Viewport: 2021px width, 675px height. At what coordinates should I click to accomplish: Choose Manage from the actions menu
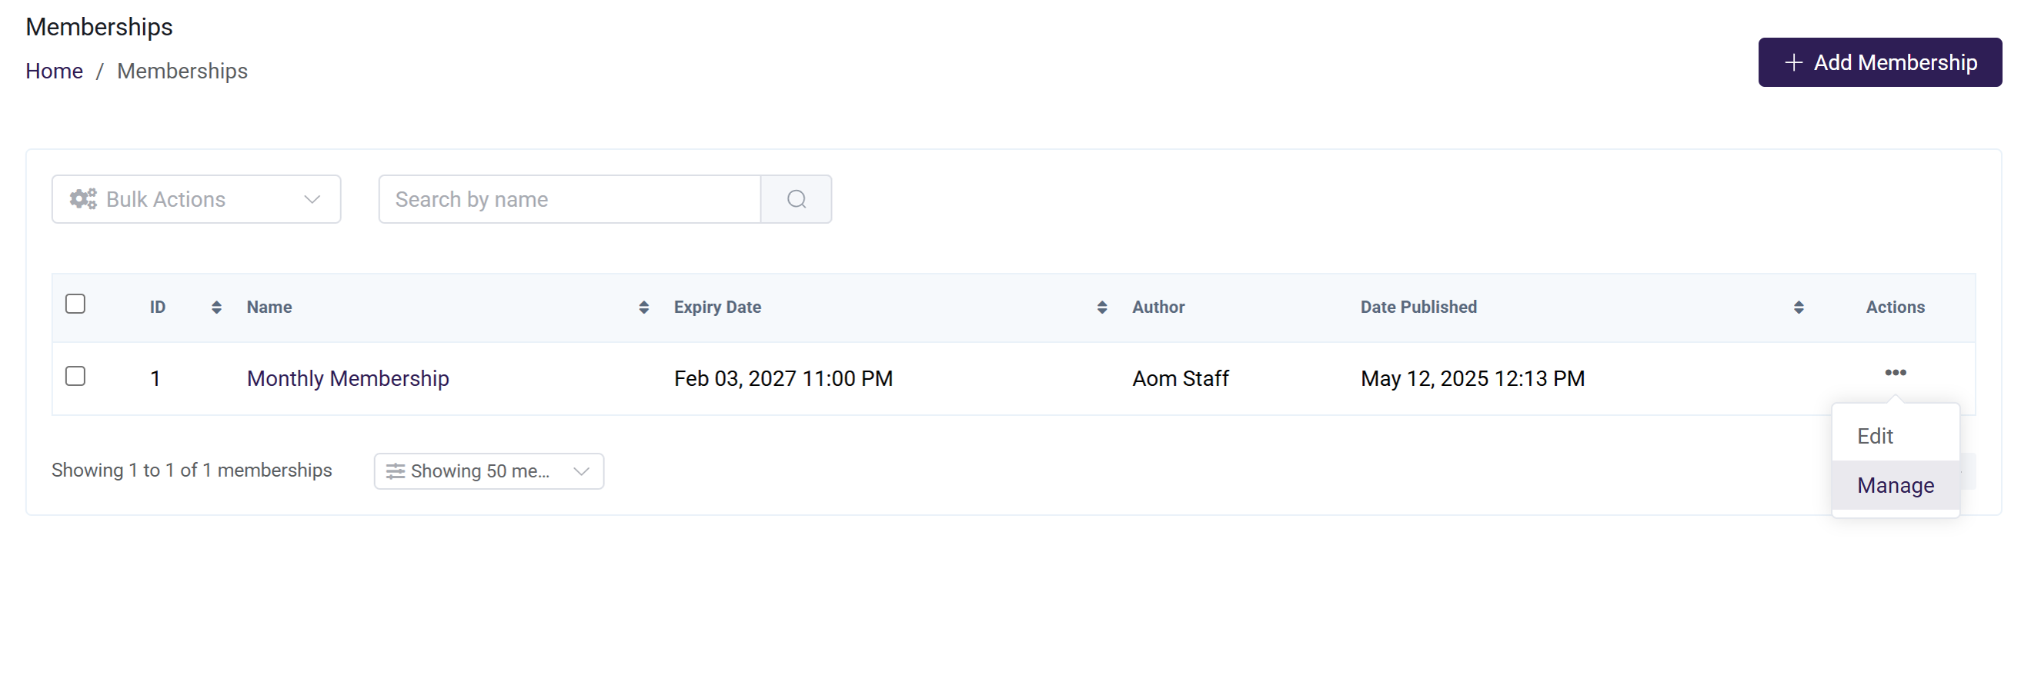[1895, 485]
